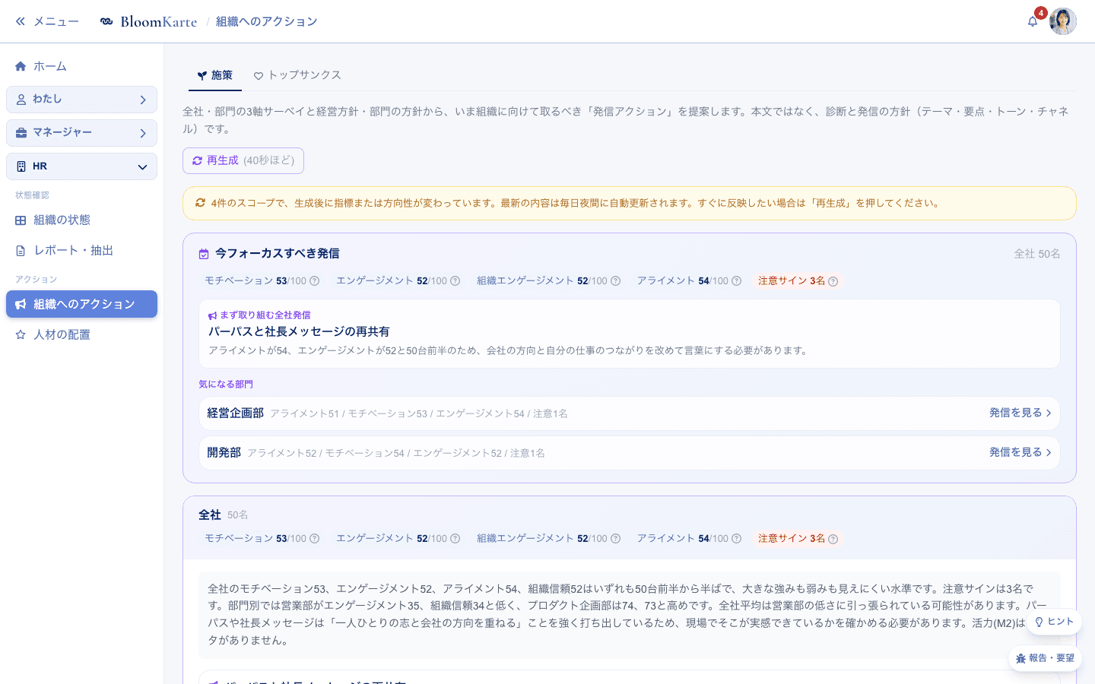Viewport: 1095px width, 684px height.
Task: Click 発信を見る for 開発部
Action: (x=1020, y=452)
